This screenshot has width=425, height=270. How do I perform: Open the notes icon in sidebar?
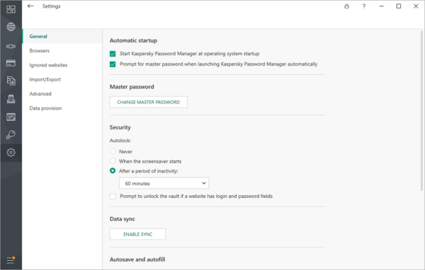pyautogui.click(x=11, y=117)
